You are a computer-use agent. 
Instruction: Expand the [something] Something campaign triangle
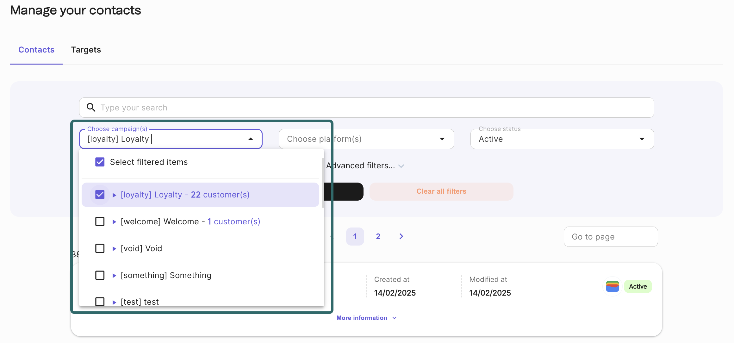tap(115, 276)
